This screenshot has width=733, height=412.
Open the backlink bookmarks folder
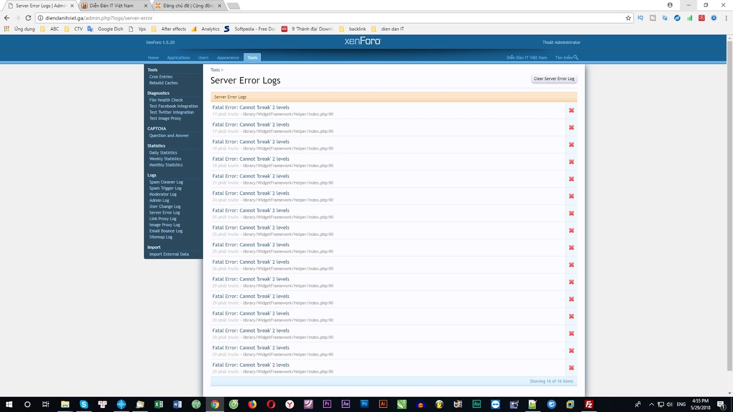[x=357, y=29]
